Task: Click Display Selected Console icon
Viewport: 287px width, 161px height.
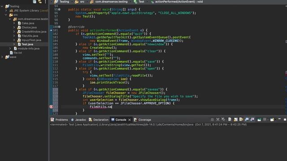Action: click(265, 119)
